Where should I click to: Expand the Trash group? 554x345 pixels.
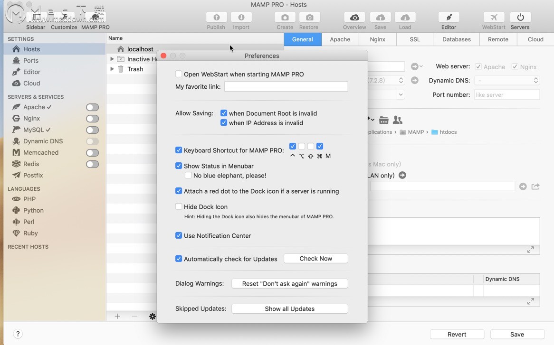[112, 69]
